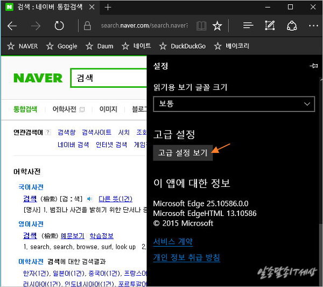Select the 어학사전 search tab

(x=65, y=109)
